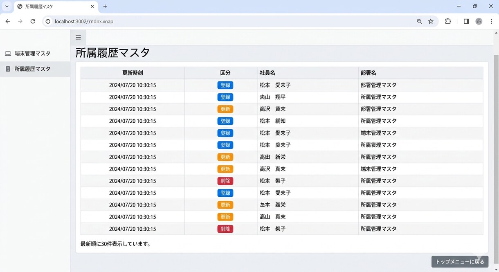Click the site info icon in address bar
Screen dimensions: 499x272
[x=48, y=21]
